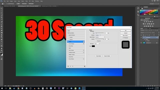The width and height of the screenshot is (160, 90).
Task: Click OK in Layer Style dialog
Action: (125, 30)
